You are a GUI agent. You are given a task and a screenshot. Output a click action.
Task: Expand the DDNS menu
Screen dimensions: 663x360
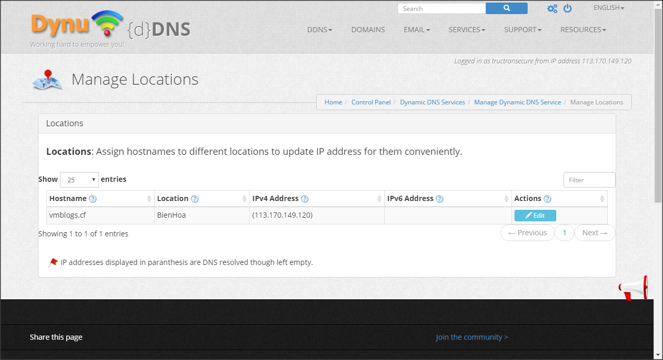coord(319,30)
